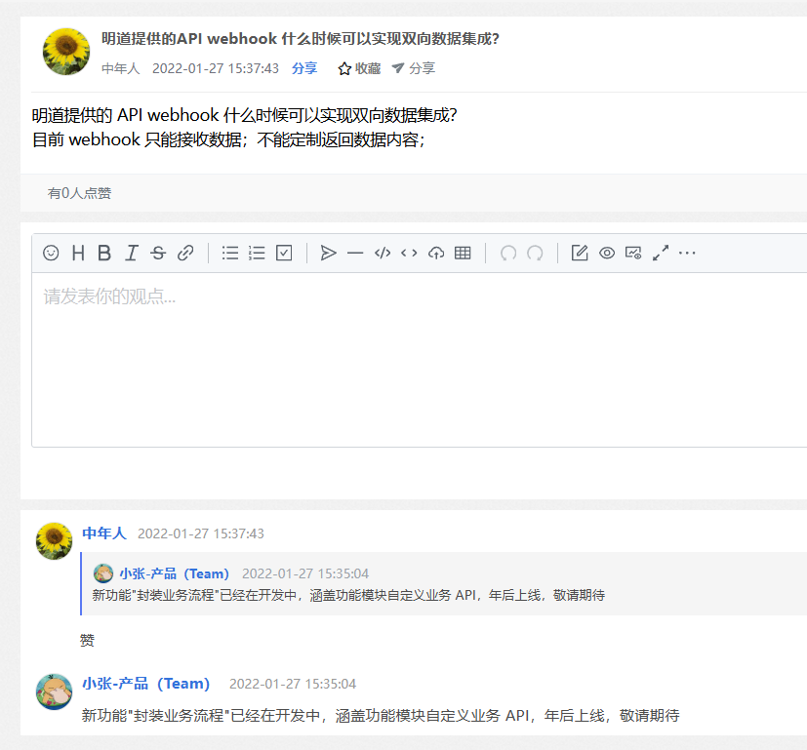This screenshot has height=750, width=807.
Task: Toggle italic formatting in the editor
Action: pos(131,253)
